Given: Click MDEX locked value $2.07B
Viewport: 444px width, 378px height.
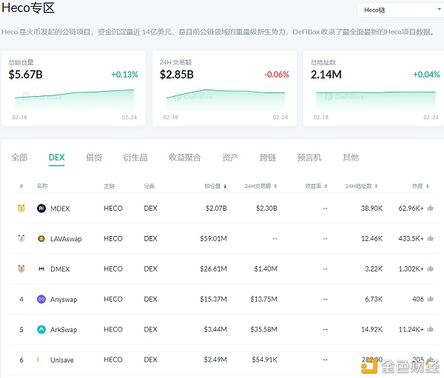Looking at the screenshot, I should point(216,209).
